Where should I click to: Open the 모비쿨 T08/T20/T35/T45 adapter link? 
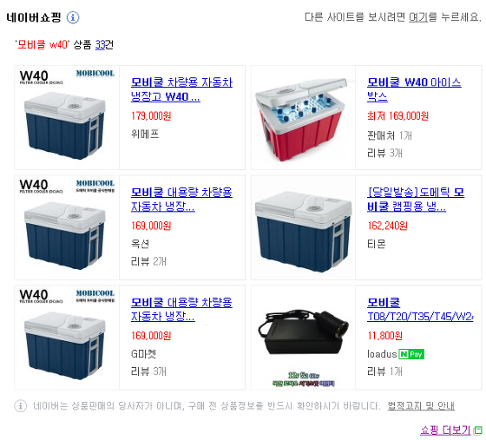pyautogui.click(x=420, y=309)
